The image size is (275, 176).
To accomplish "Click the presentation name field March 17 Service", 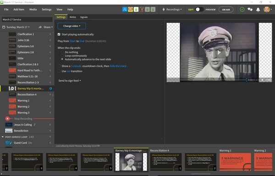I will click(x=27, y=19).
